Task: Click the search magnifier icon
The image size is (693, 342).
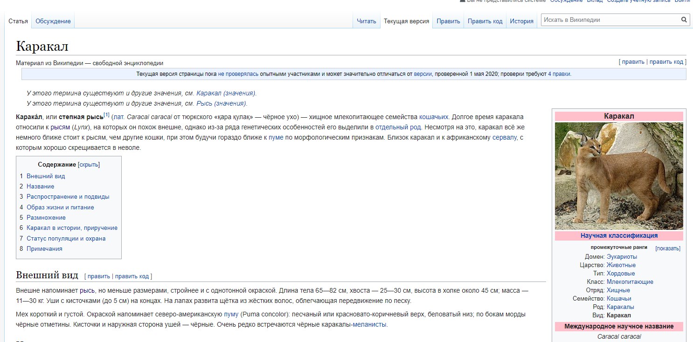Action: tap(684, 20)
